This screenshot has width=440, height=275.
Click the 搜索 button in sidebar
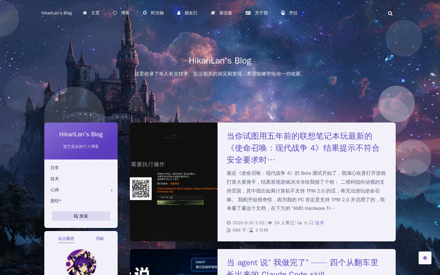pyautogui.click(x=81, y=216)
